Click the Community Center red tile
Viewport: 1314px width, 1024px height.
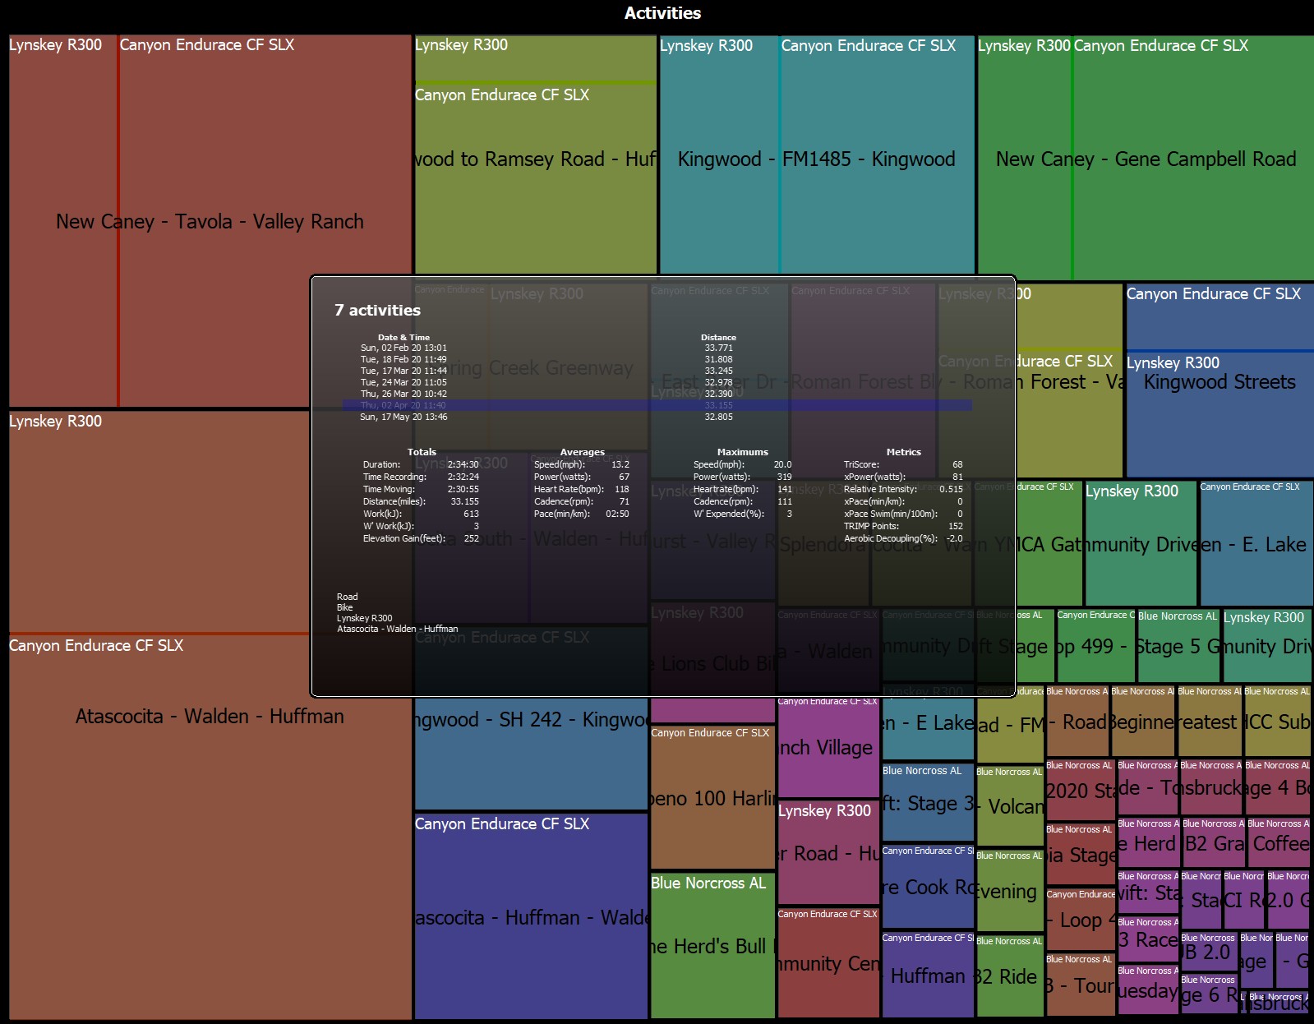(x=828, y=963)
